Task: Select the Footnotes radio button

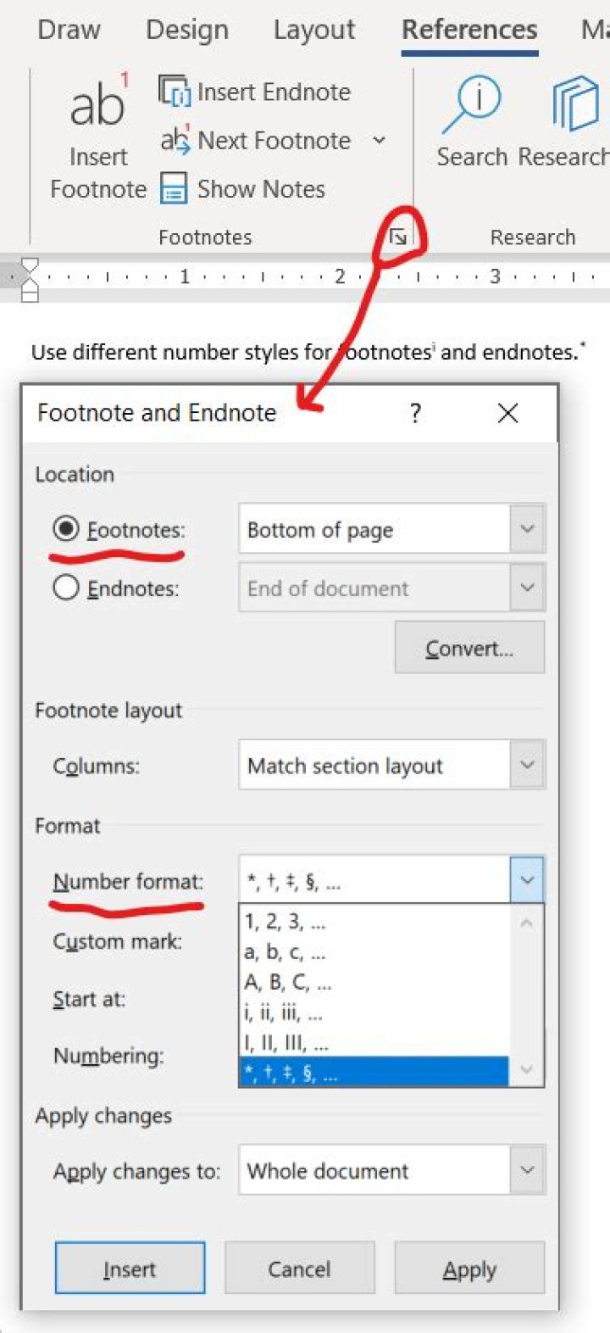Action: [x=66, y=530]
